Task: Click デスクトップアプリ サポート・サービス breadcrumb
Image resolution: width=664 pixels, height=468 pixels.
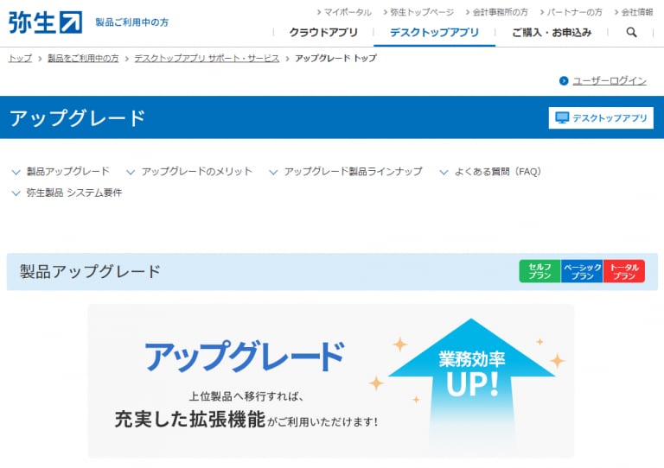Action: (x=207, y=58)
